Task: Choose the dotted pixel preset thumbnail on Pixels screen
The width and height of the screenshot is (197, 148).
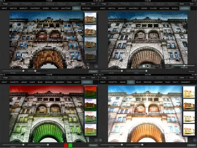Action: [x=90, y=56]
